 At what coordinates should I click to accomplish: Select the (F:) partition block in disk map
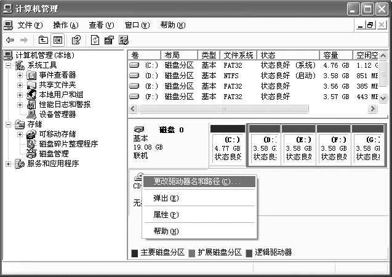[x=334, y=145]
